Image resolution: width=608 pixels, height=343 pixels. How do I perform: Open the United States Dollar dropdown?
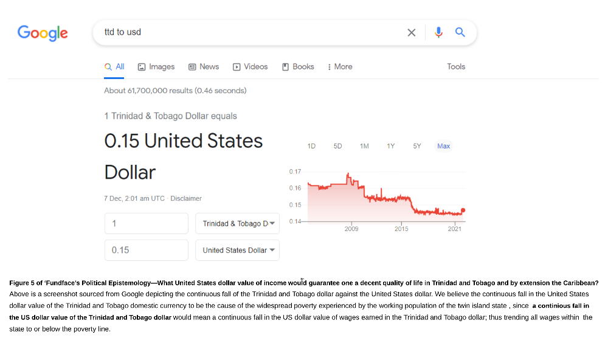[x=237, y=250]
